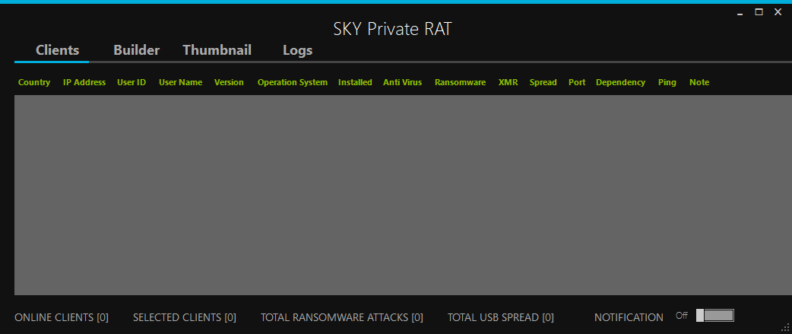Screen dimensions: 792x334
Task: Click the Installed column header
Action: (355, 82)
